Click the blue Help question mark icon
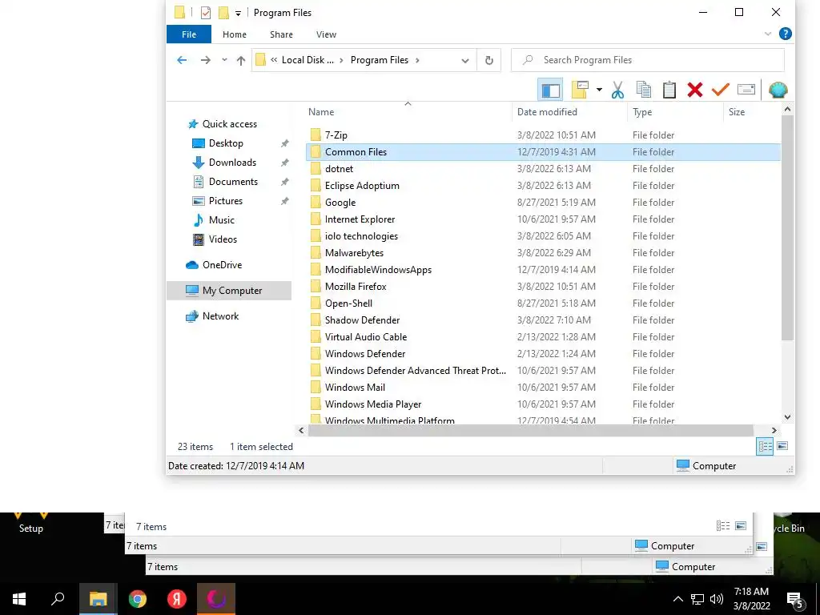 [785, 34]
